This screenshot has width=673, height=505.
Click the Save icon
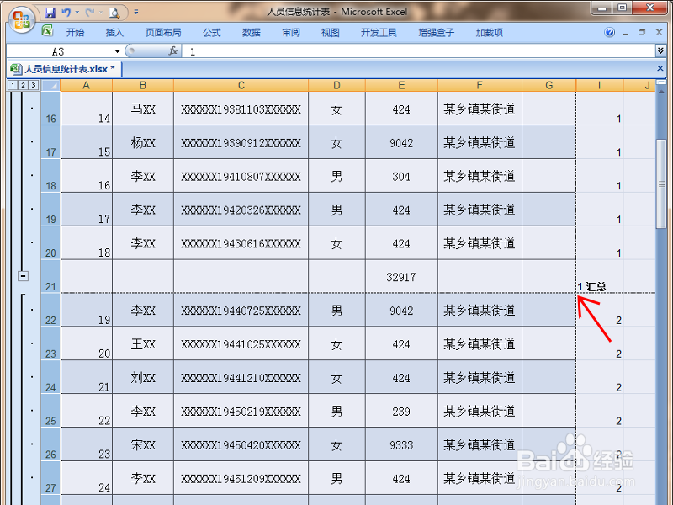(x=50, y=12)
